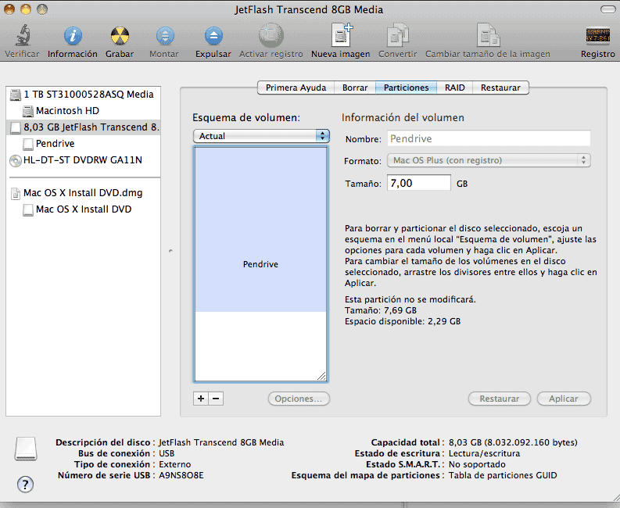Click the partition resize handle corner
620x508 pixels.
pos(322,376)
